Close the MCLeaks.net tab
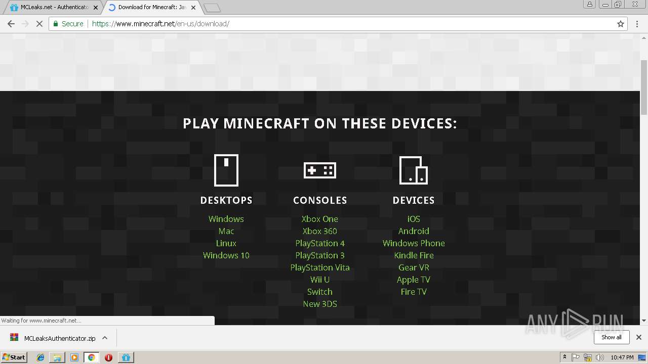This screenshot has width=648, height=364. tap(96, 8)
